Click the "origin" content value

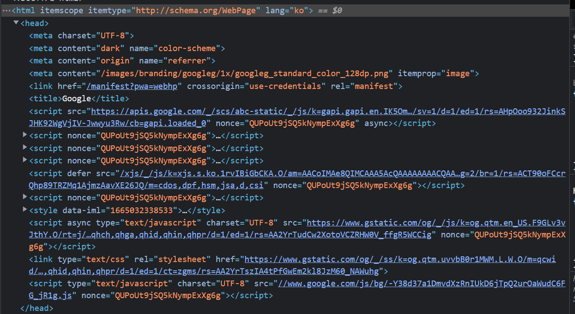pyautogui.click(x=115, y=61)
